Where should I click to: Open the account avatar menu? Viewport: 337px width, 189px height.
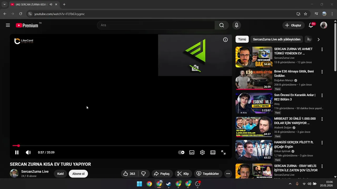(x=324, y=25)
